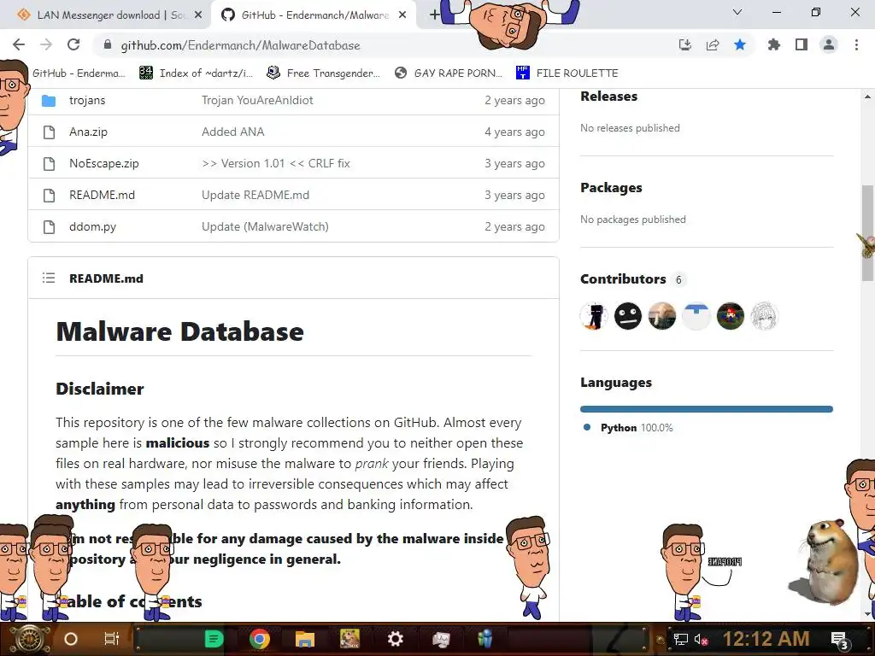Open the trojans folder
The height and width of the screenshot is (656, 875).
(87, 101)
